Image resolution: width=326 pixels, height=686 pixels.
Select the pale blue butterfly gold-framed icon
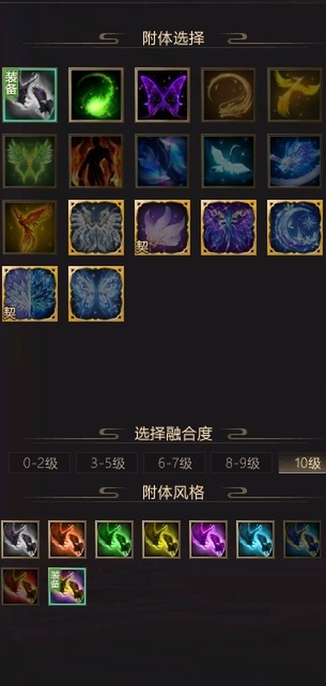coord(96,293)
